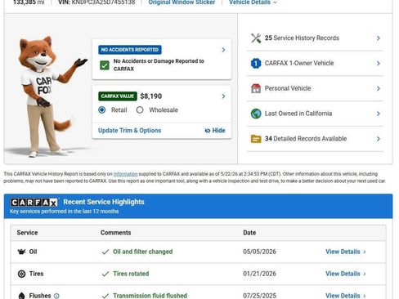Click the 34 Detailed Records Available label
This screenshot has width=399, height=299.
306,139
